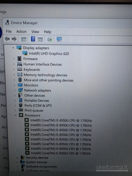Select the Keyboards label
Viewport: 132px width, 176px height.
(x=32, y=70)
